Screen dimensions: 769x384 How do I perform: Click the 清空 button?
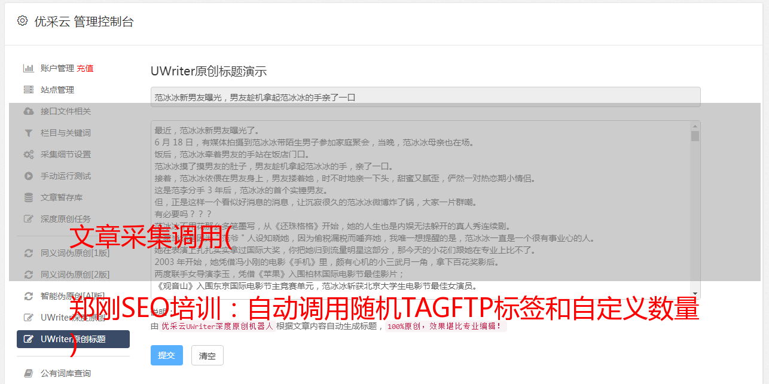point(207,355)
